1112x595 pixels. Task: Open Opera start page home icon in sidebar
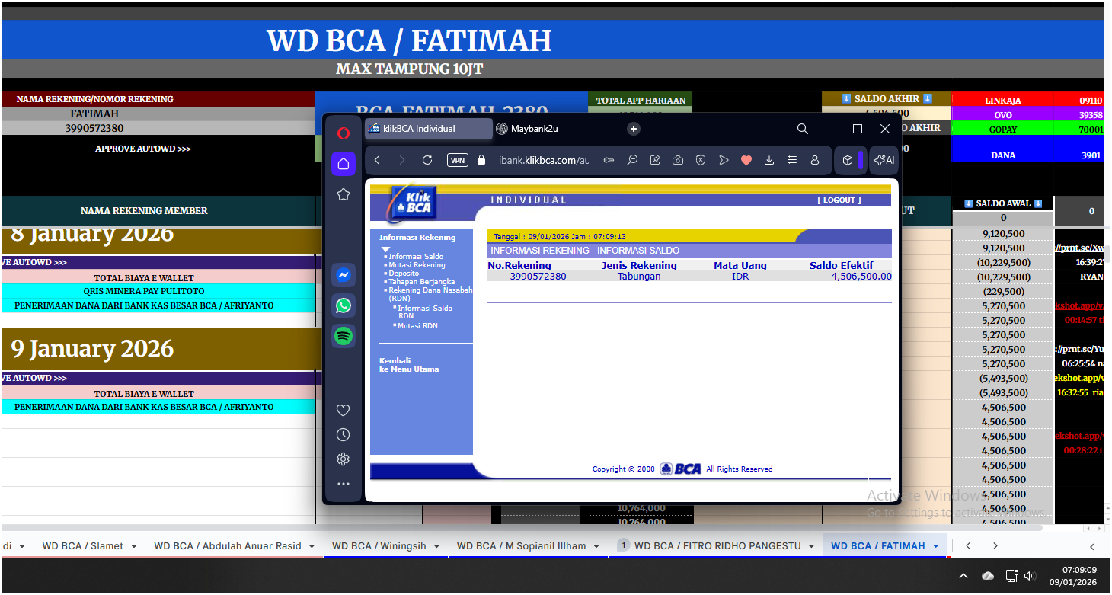click(344, 164)
